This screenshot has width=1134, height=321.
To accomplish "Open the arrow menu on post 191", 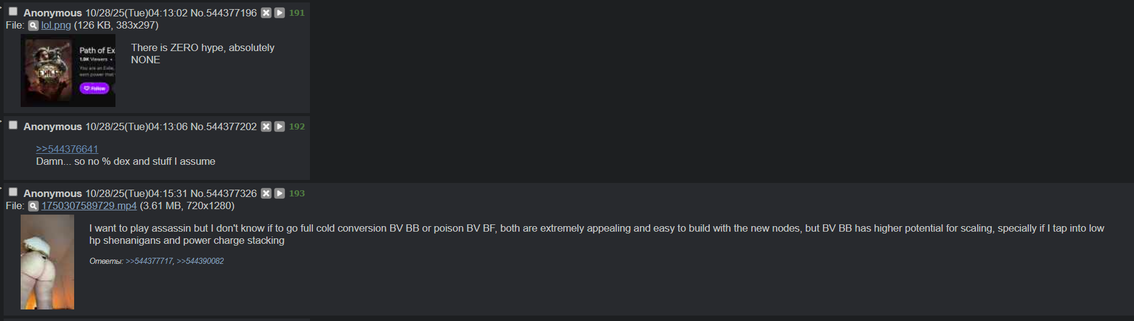I will [x=280, y=13].
